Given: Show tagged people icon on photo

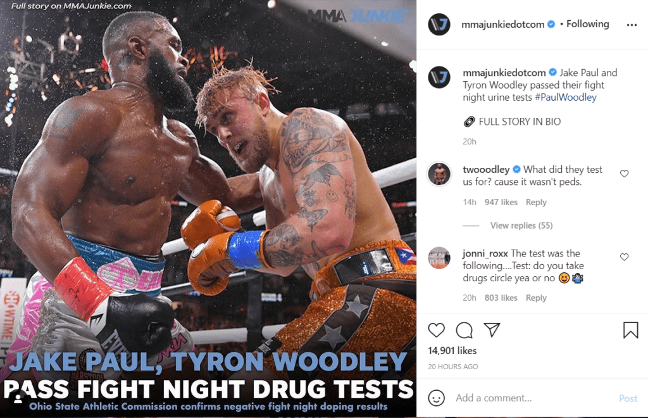Looking at the screenshot, I should tap(18, 399).
